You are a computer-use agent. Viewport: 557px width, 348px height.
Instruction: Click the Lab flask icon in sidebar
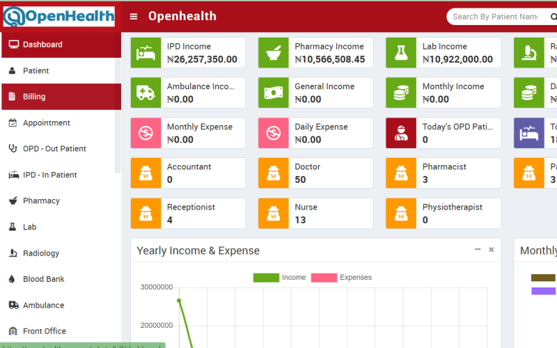tap(12, 227)
